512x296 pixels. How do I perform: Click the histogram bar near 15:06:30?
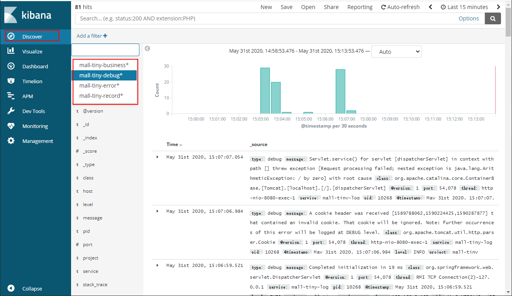point(340,91)
